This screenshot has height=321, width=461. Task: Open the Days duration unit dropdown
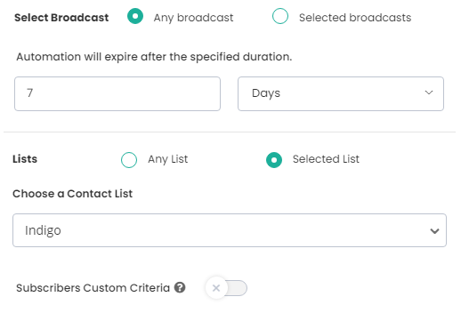point(341,94)
